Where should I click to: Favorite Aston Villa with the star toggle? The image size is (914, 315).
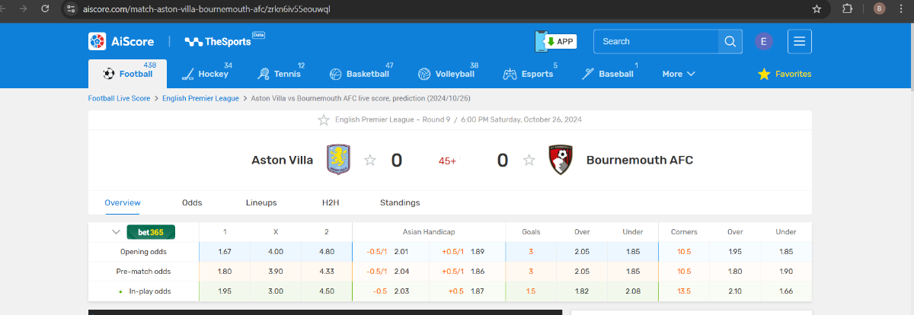tap(370, 160)
